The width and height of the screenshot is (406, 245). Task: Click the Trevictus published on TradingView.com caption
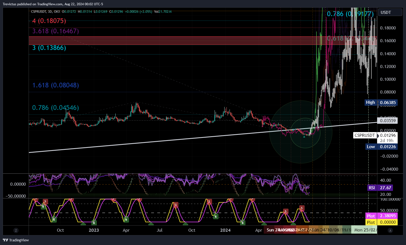click(x=53, y=4)
